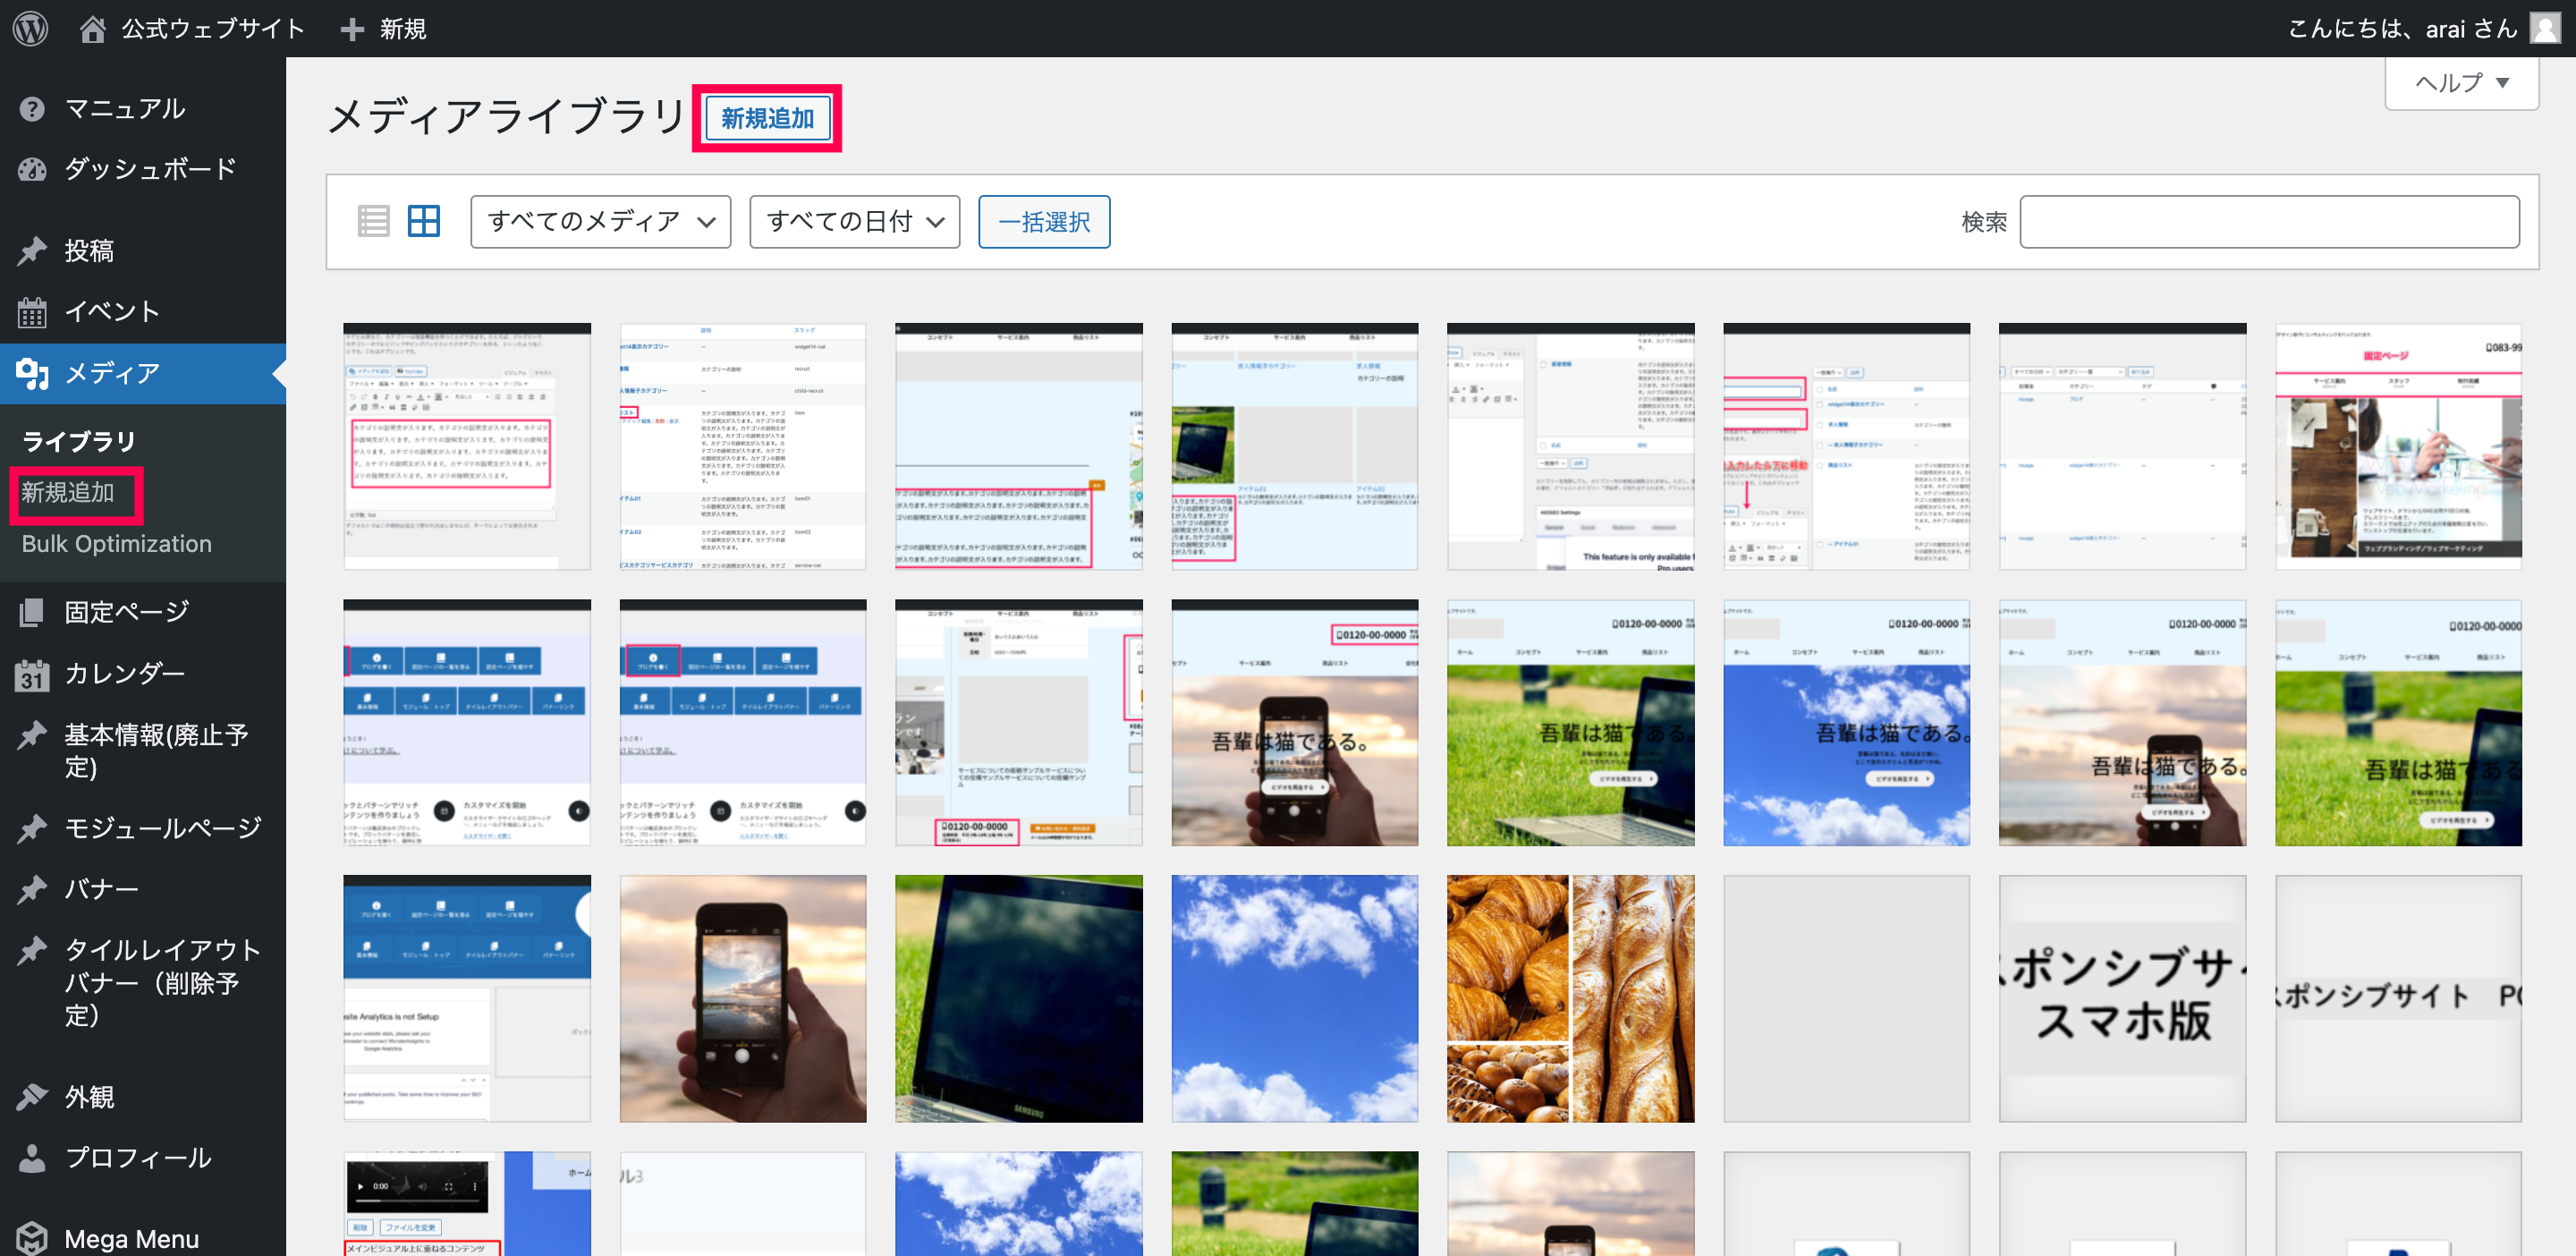Viewport: 2576px width, 1256px height.
Task: Open the すべての日付 dropdown
Action: point(854,221)
